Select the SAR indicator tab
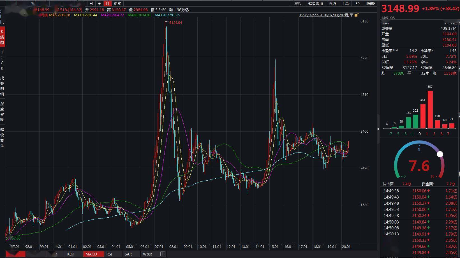This screenshot has width=460, height=258. point(128,254)
